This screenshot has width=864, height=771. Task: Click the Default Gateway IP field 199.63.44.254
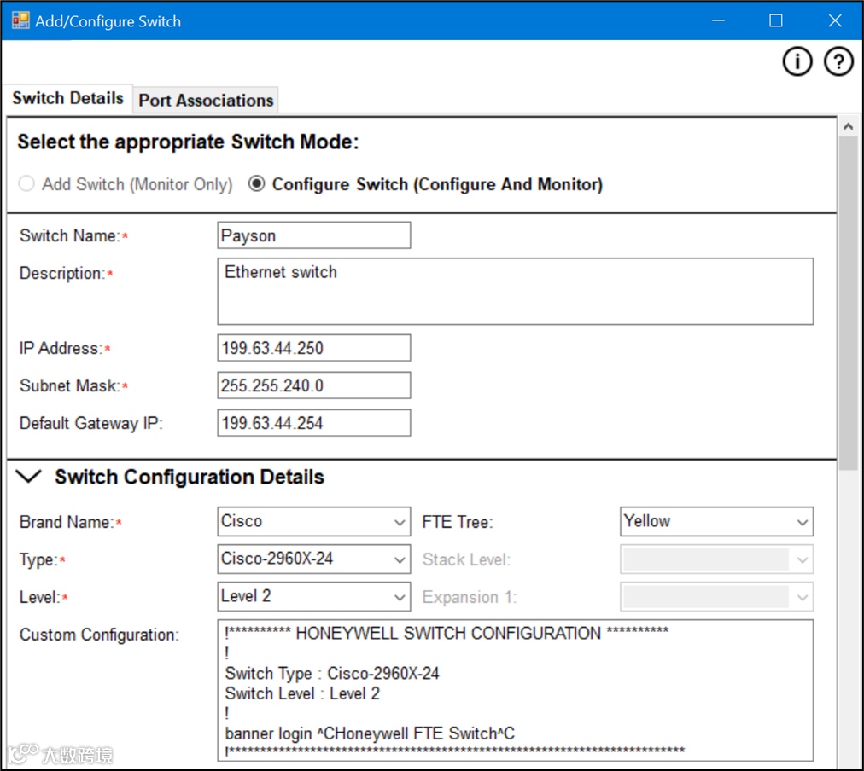[x=313, y=423]
